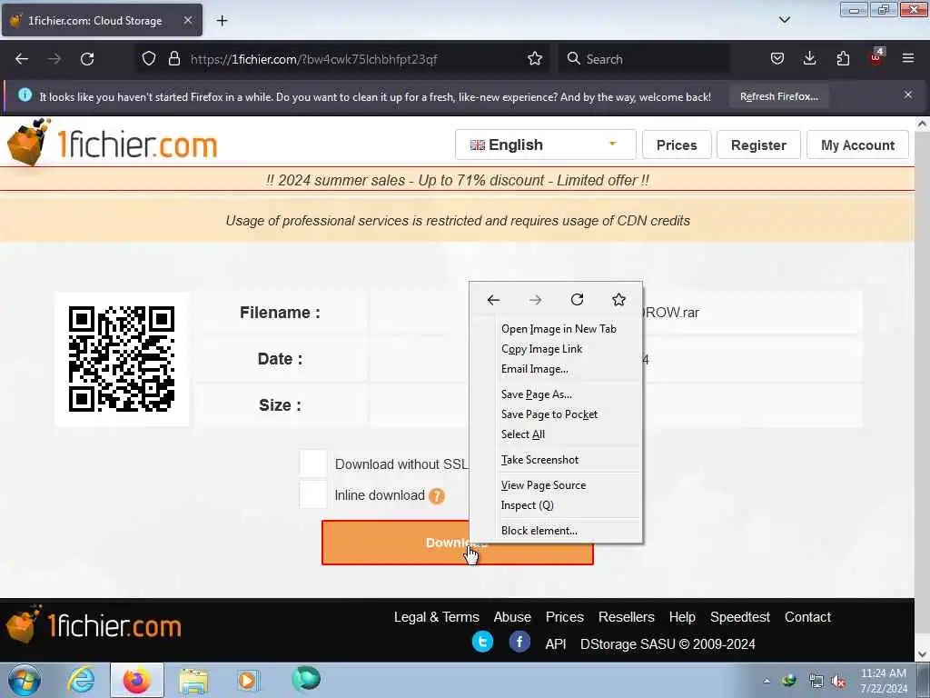930x698 pixels.
Task: Click the context menu forward arrow
Action: pyautogui.click(x=536, y=300)
